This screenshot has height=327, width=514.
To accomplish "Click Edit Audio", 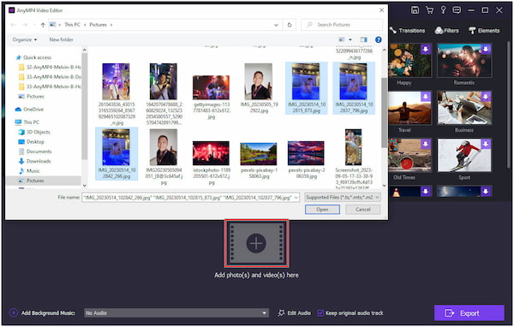I will coord(295,313).
